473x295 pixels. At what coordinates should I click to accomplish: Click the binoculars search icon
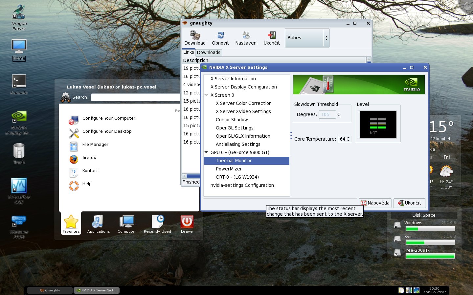(x=66, y=97)
